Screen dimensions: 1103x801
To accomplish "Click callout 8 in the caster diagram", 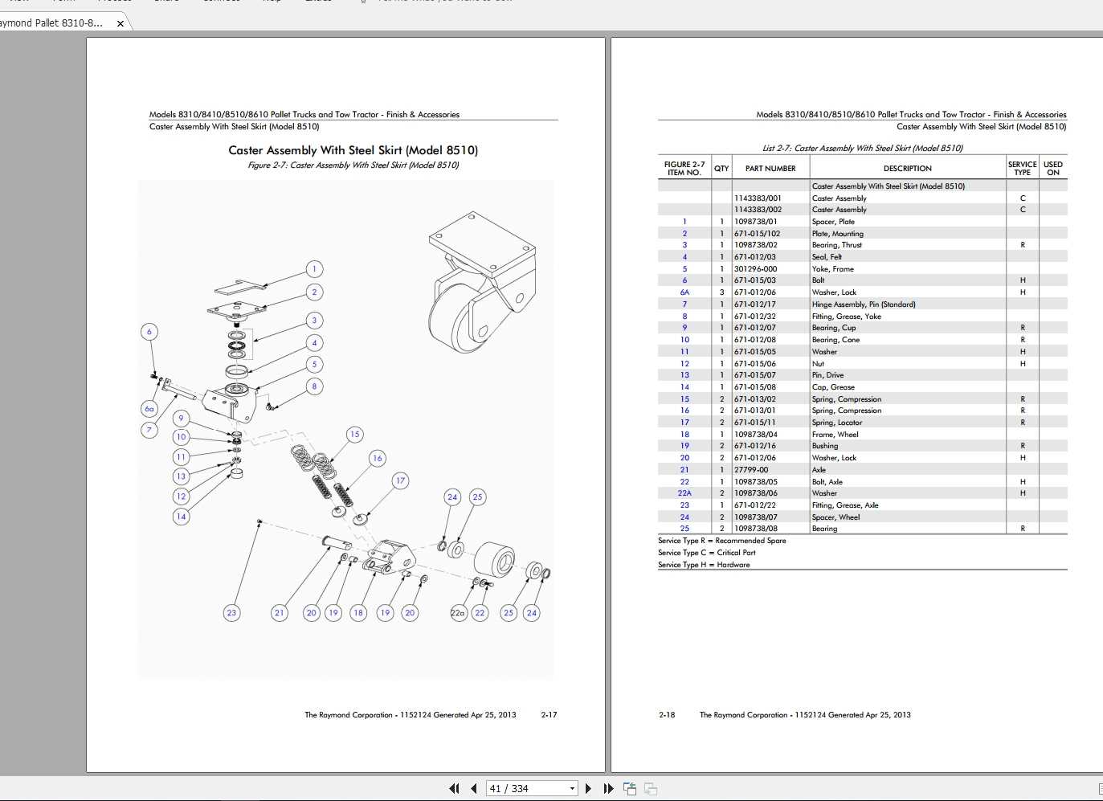I will [314, 386].
